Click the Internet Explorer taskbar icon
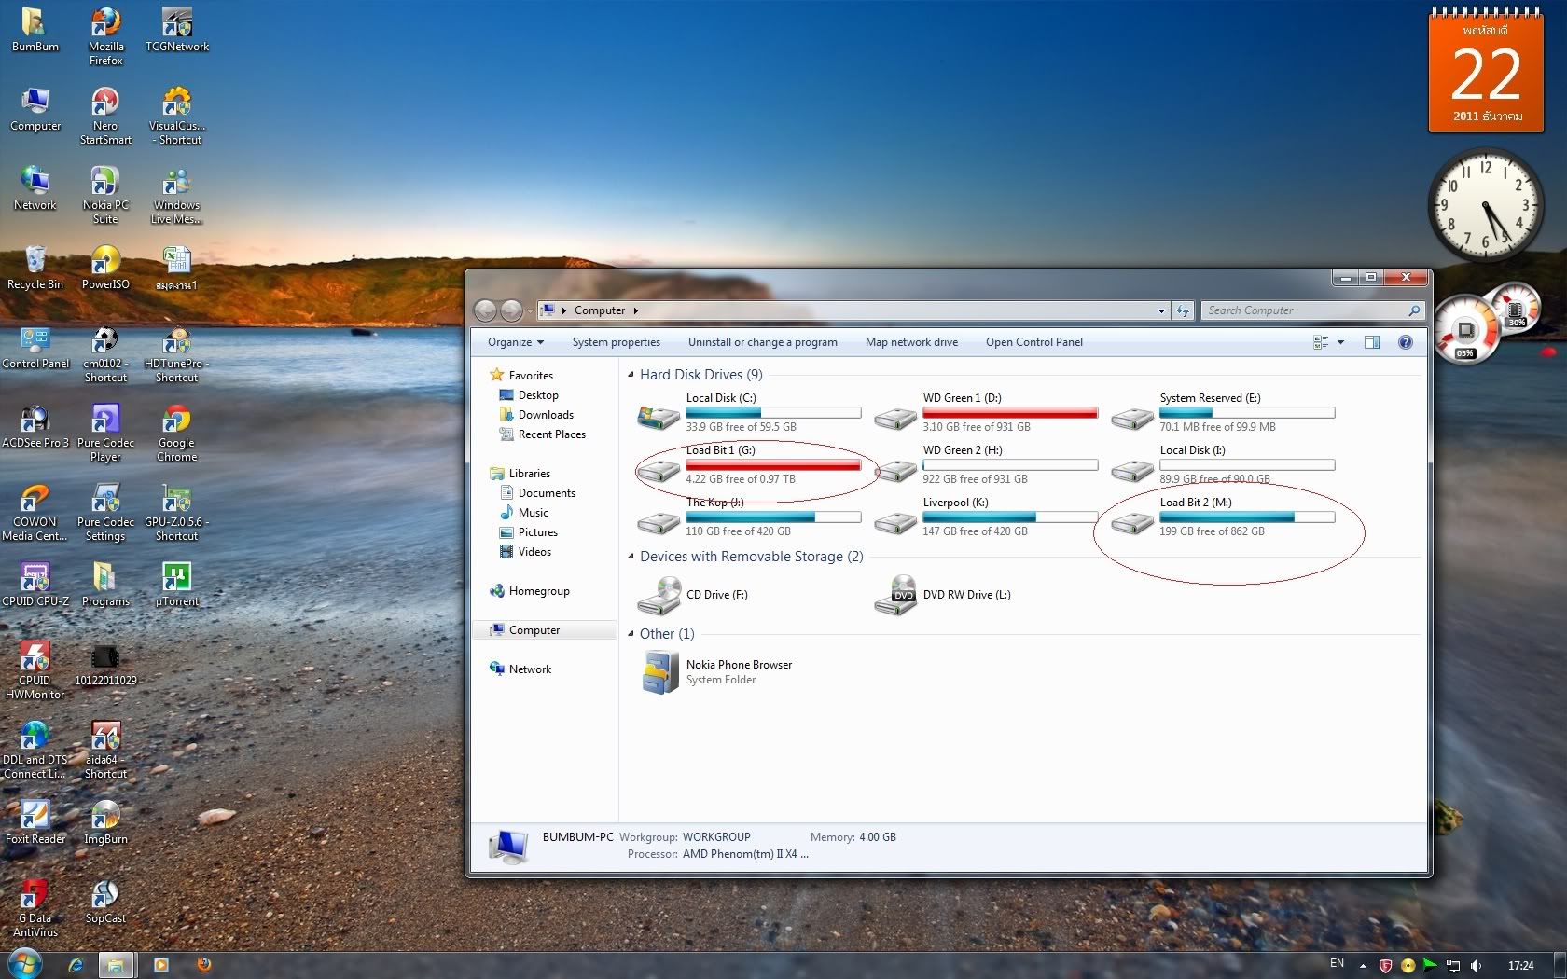 coord(76,965)
